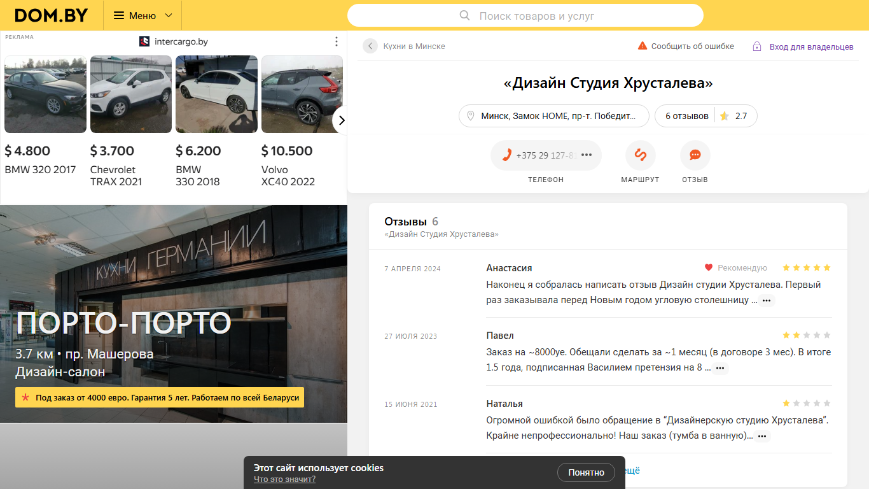The width and height of the screenshot is (869, 489).
Task: Click the $ 3.700 price
Action: 112,151
